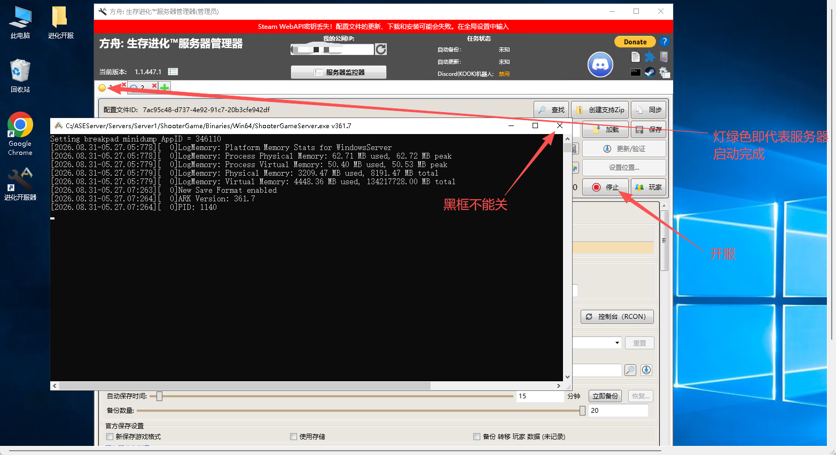Click 加载 load button

(x=605, y=130)
